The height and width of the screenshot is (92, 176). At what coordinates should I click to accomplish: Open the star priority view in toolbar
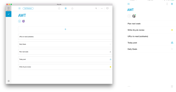click(x=72, y=8)
